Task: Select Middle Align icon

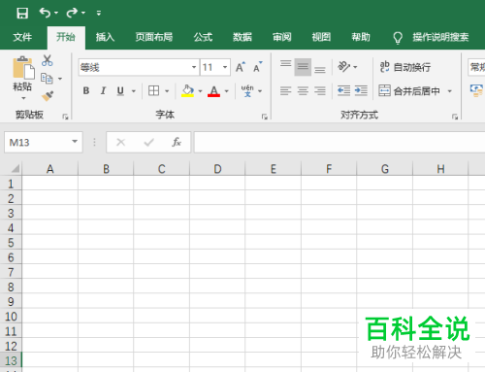Action: click(303, 67)
